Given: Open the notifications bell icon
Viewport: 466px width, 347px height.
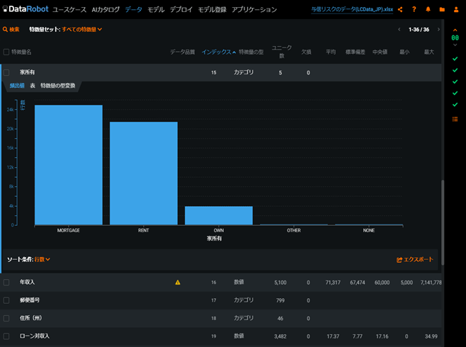Looking at the screenshot, I should (x=428, y=9).
